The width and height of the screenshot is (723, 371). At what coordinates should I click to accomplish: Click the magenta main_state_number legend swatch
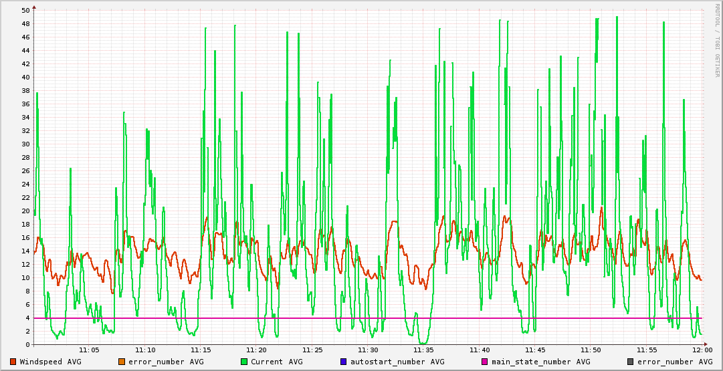(485, 362)
